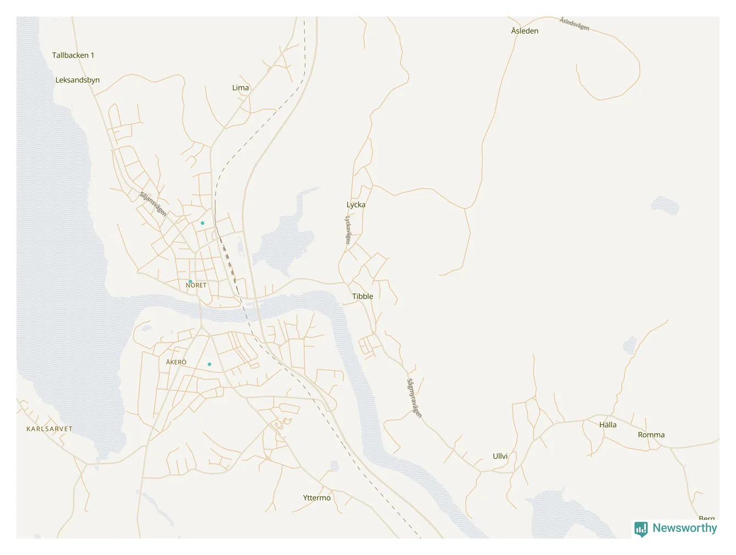Click the Tibble place label

point(363,296)
